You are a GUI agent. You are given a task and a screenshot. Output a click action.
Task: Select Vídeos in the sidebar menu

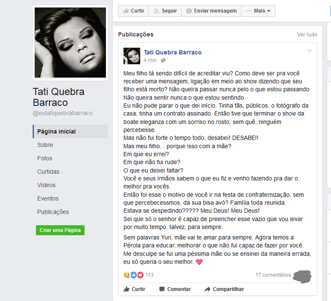46,185
